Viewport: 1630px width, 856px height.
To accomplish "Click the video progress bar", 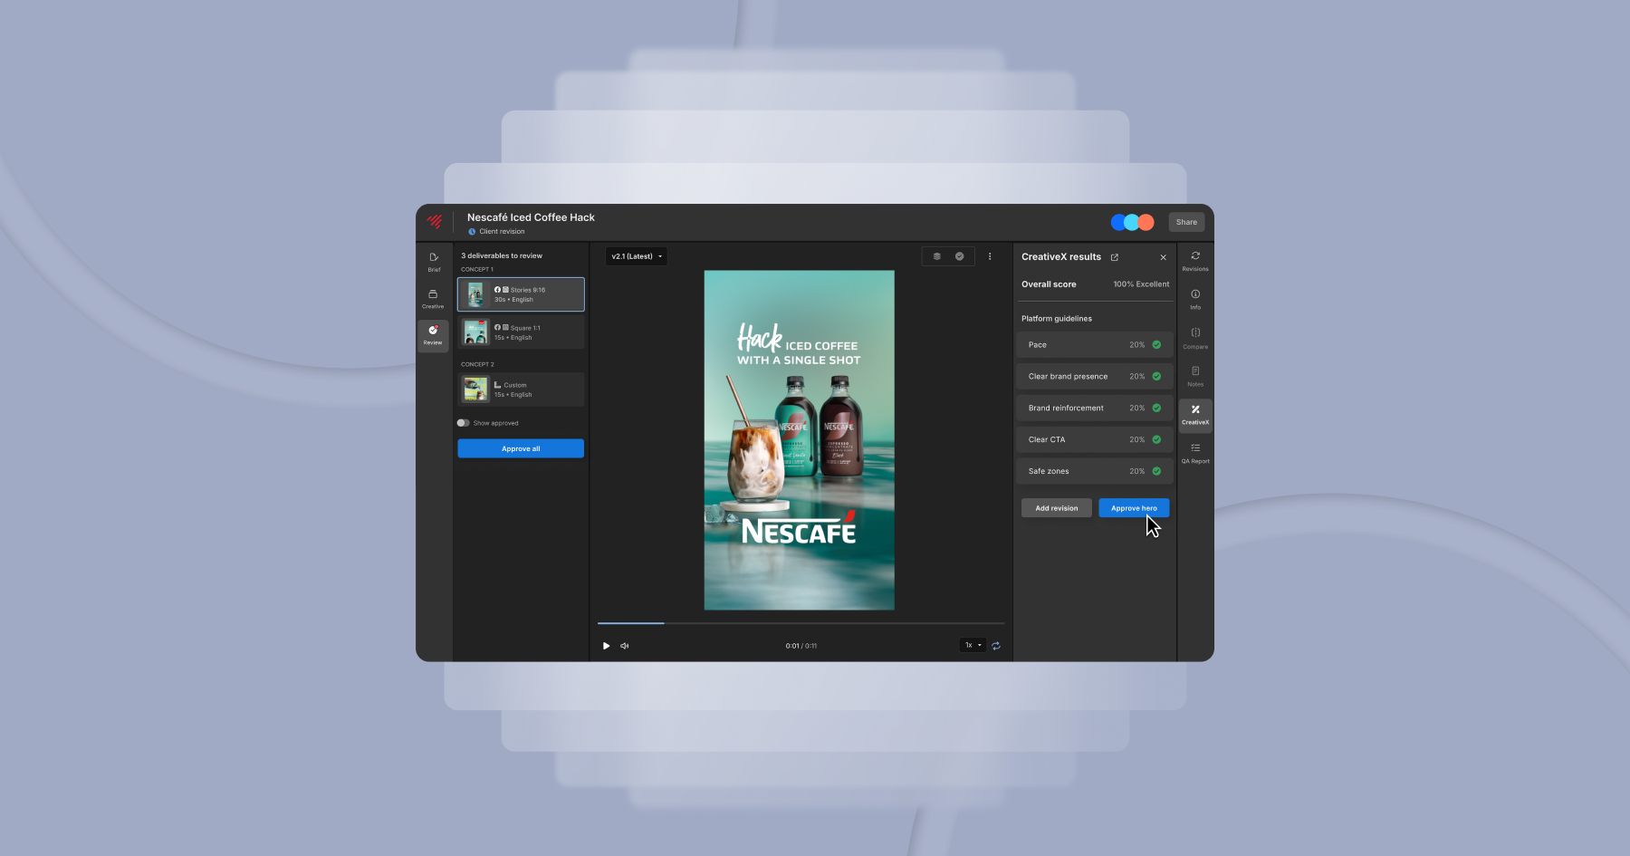I will 801,623.
